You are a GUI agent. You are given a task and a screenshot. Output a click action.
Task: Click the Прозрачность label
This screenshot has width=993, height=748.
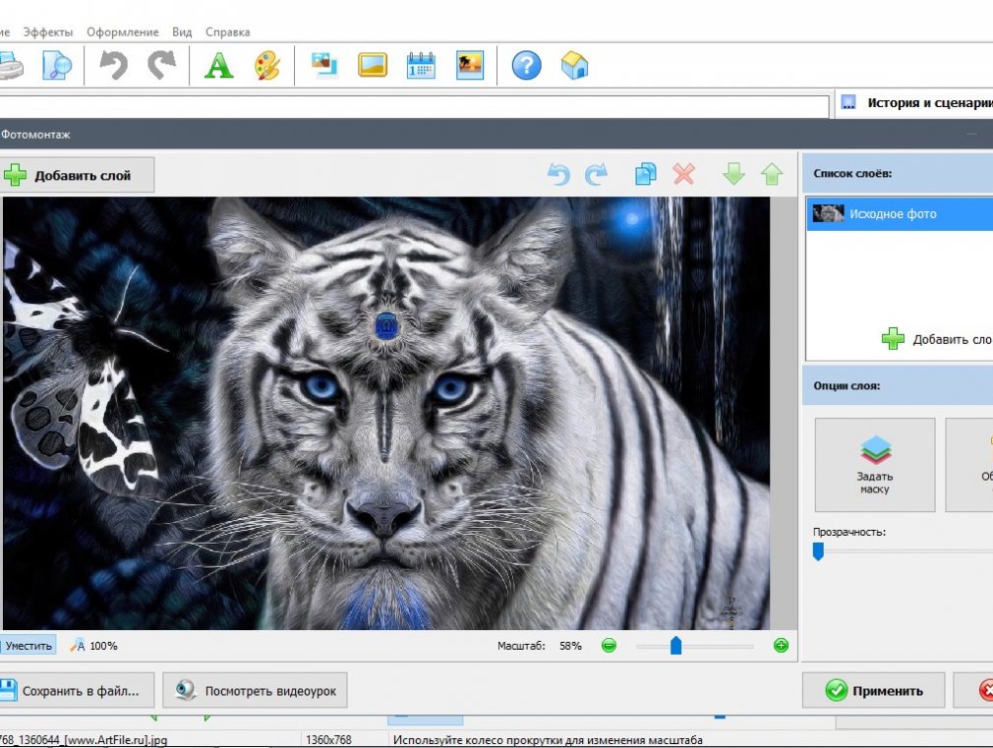849,532
